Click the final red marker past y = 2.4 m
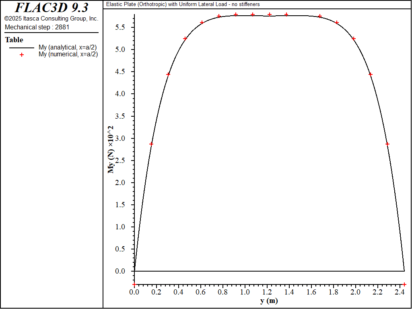The width and height of the screenshot is (412, 309). (x=404, y=284)
